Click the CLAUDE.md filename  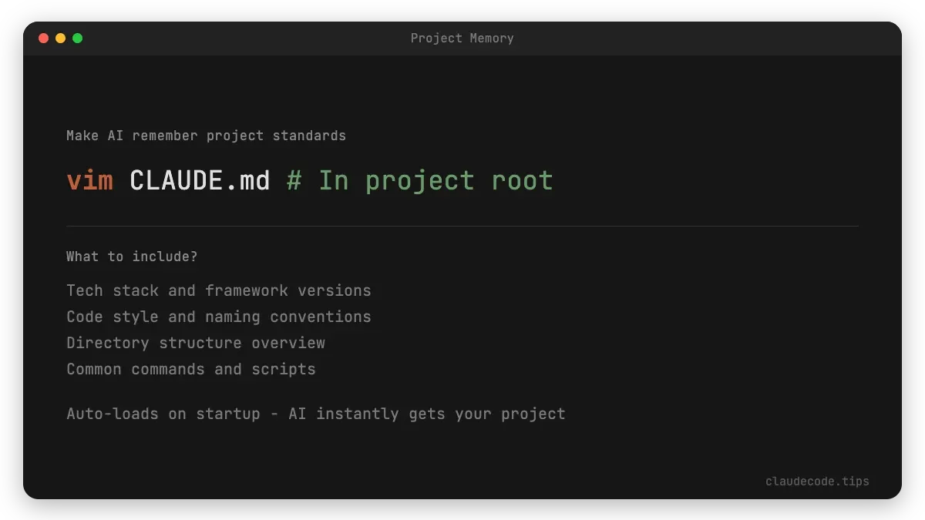(200, 179)
